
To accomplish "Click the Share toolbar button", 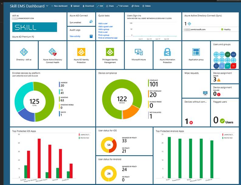I will coord(110,6).
